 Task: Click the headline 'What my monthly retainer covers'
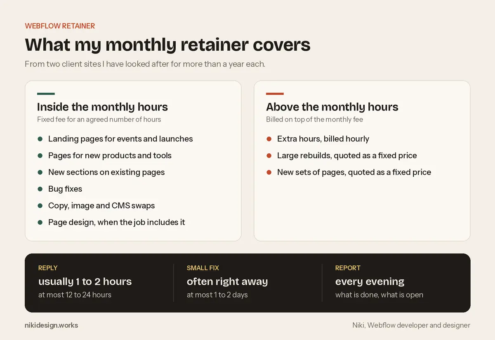167,45
